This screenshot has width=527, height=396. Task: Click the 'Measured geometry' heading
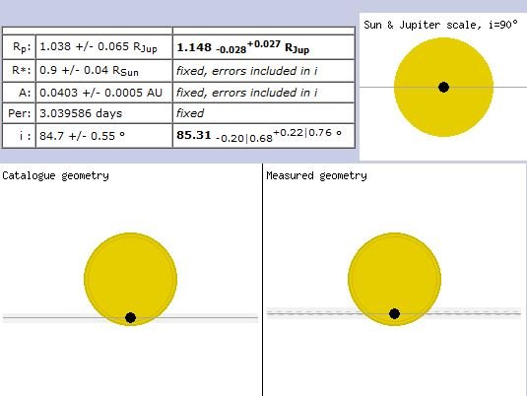[x=316, y=175]
